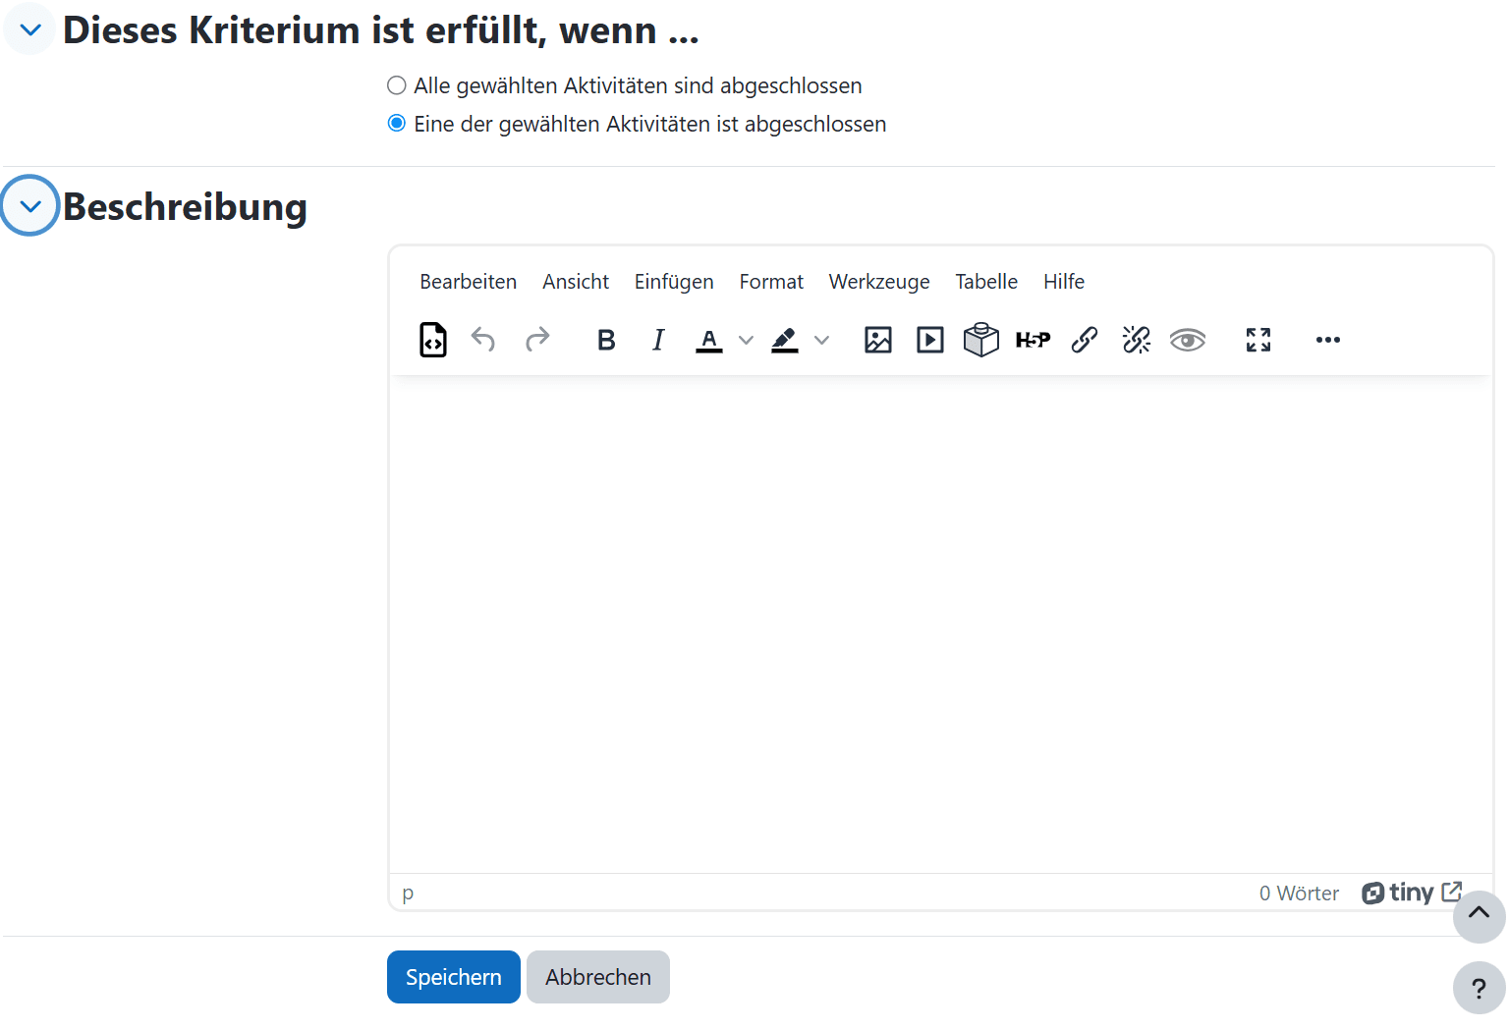Open text color dropdown arrow
Viewport: 1509px width, 1029px height.
(747, 340)
